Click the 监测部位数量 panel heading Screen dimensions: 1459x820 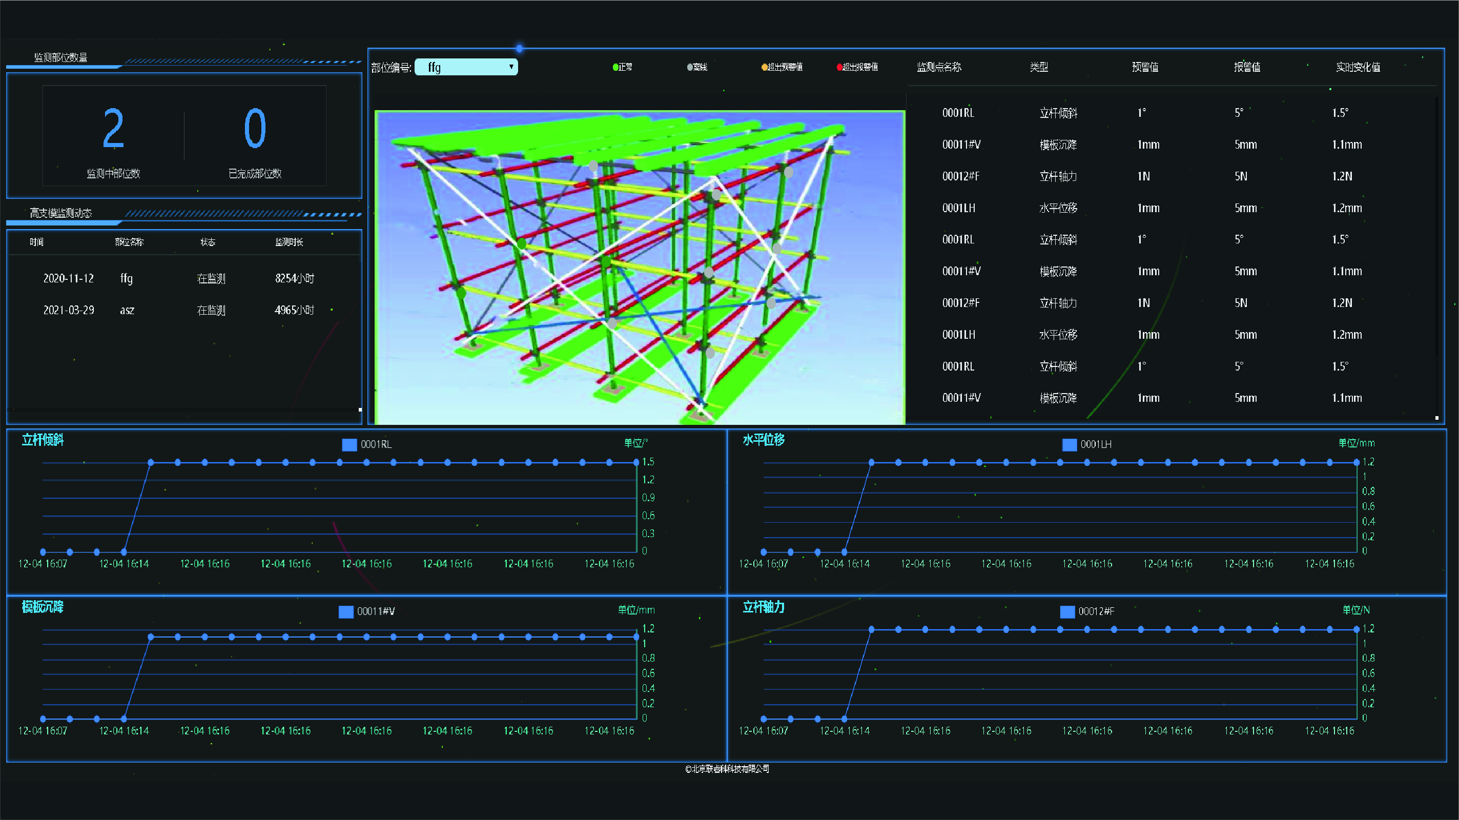60,57
